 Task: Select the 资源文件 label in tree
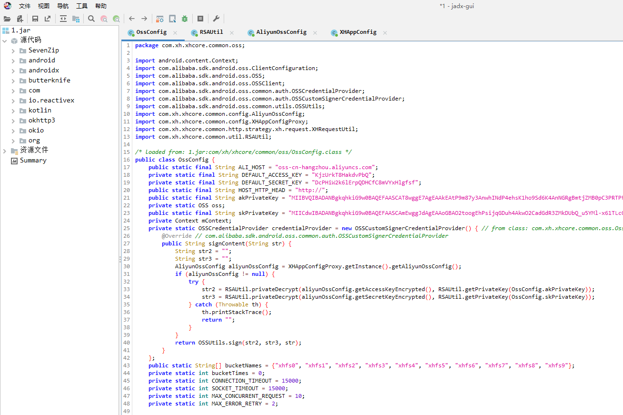34,150
